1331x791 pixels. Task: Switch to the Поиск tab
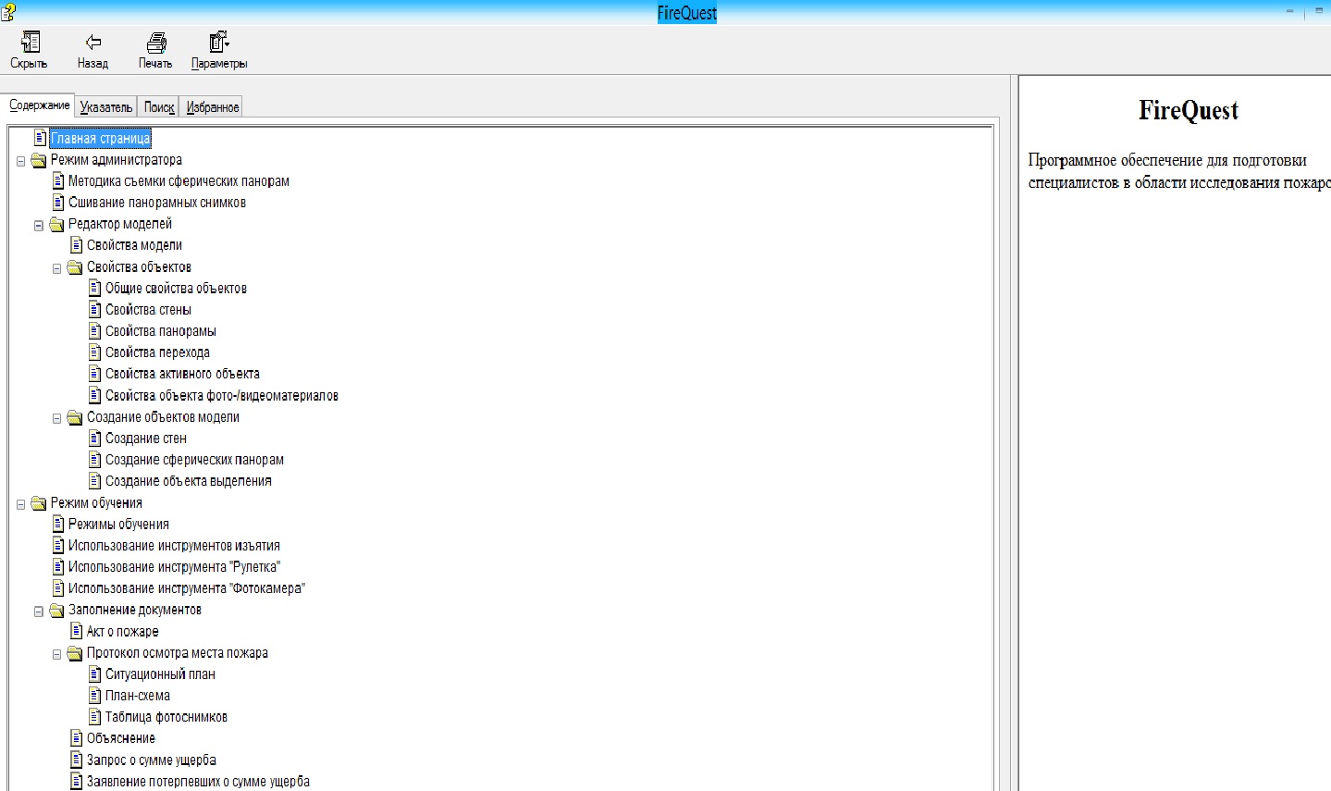[158, 107]
